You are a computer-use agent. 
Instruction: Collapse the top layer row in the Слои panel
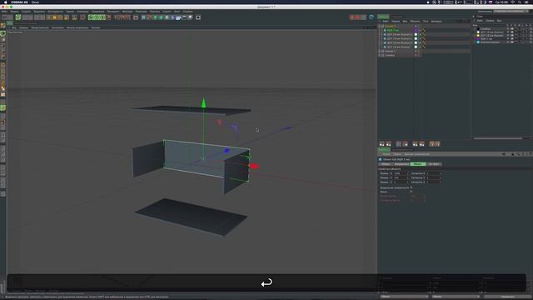pos(476,29)
